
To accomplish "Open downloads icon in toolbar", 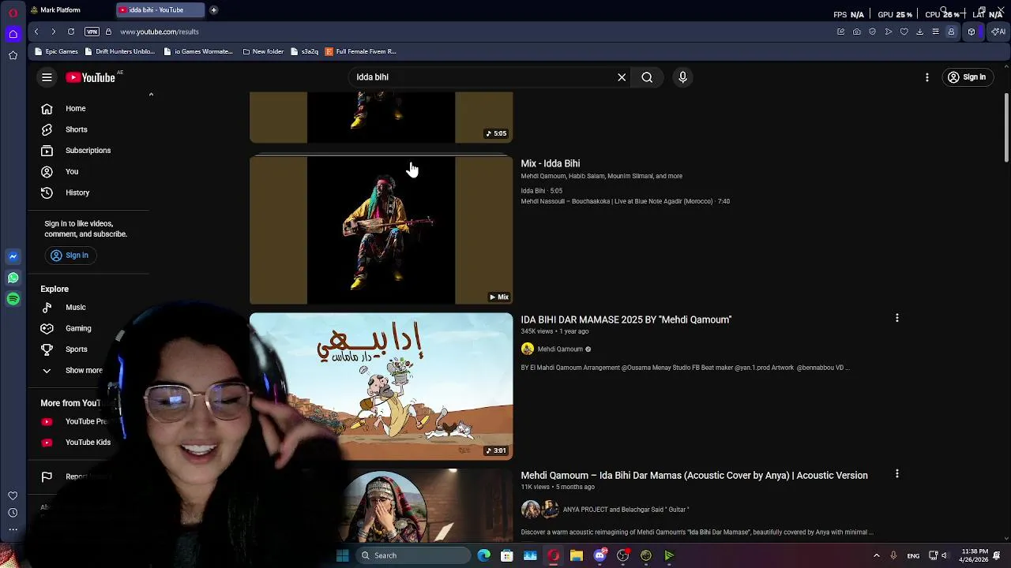I will [919, 32].
